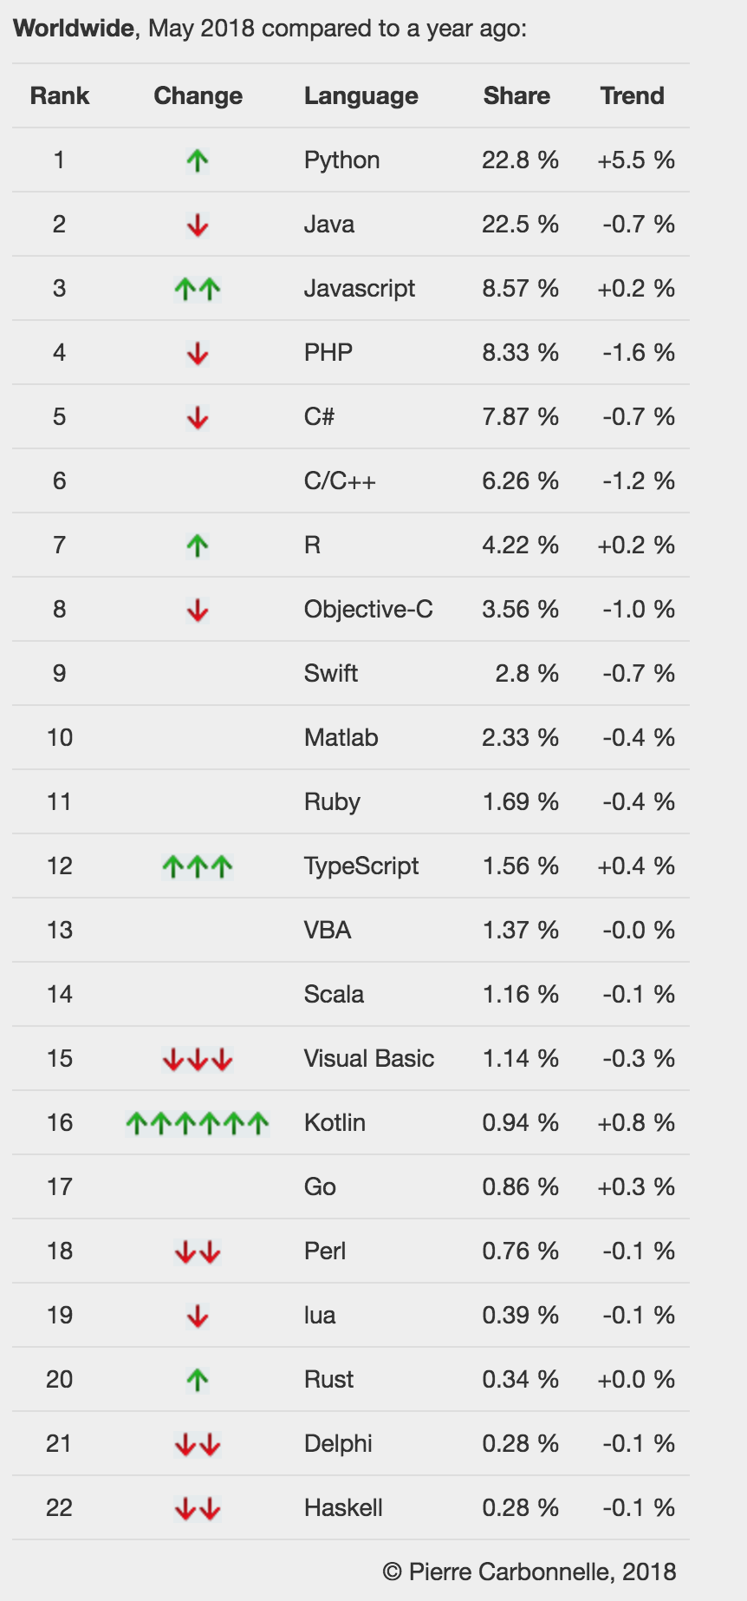This screenshot has height=1601, width=747.
Task: Click the Swift share value 2.8 %
Action: [x=526, y=674]
